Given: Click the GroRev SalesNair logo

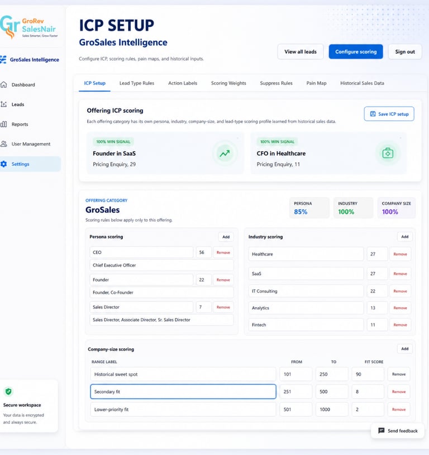Looking at the screenshot, I should pyautogui.click(x=29, y=27).
